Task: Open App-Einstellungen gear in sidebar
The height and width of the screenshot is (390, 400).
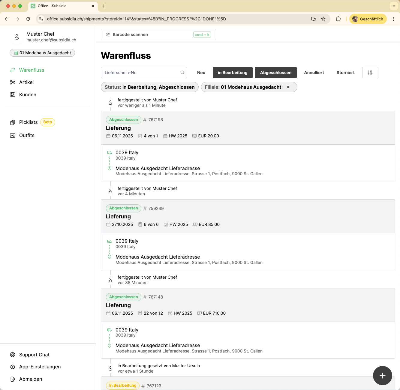Action: (x=13, y=367)
